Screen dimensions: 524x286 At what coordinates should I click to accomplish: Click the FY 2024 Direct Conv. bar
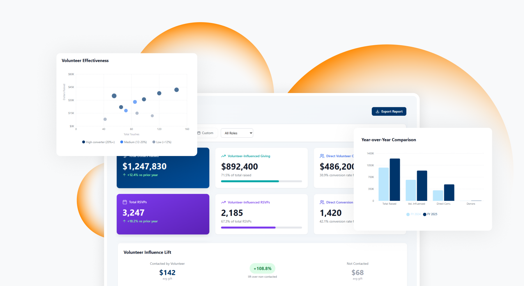(438, 196)
